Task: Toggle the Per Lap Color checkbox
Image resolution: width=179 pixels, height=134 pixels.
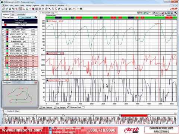Action: tap(3, 17)
